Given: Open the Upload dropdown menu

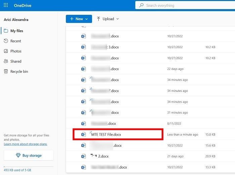Looking at the screenshot, I should coord(117,19).
